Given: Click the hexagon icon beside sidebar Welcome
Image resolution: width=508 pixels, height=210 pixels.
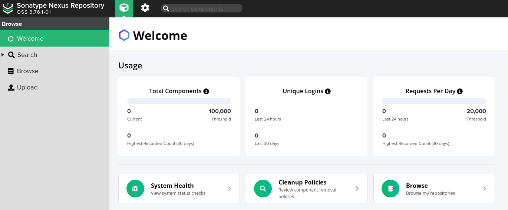Looking at the screenshot, I should 11,39.
